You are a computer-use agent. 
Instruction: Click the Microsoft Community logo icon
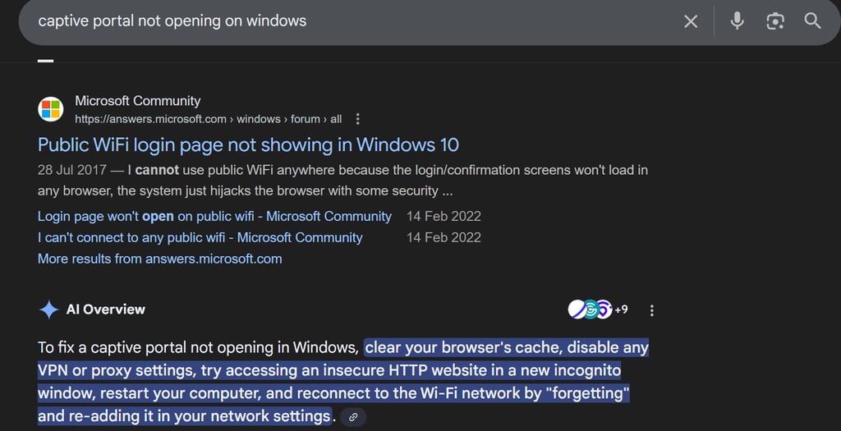tap(51, 109)
